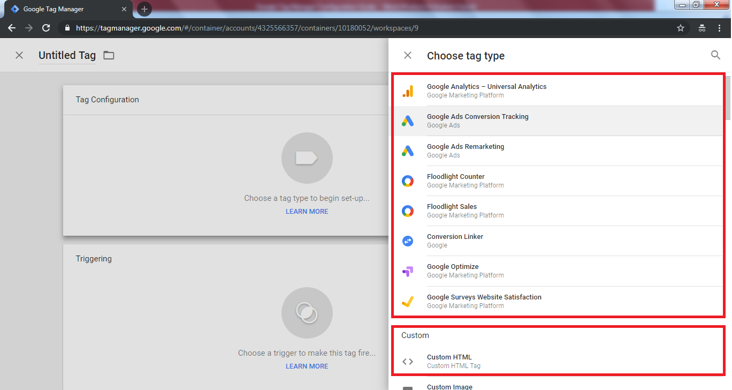Close the Choose tag type panel
732x390 pixels.
(408, 55)
